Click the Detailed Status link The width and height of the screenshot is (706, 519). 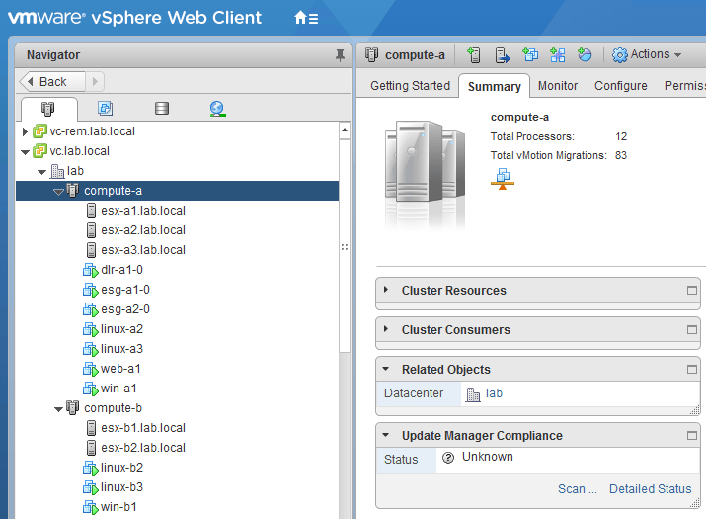point(650,489)
